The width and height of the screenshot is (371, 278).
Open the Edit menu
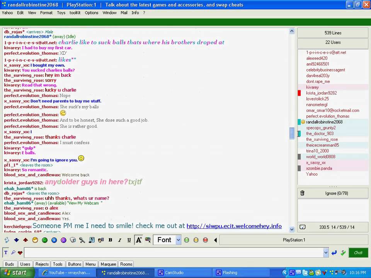[x=20, y=13]
